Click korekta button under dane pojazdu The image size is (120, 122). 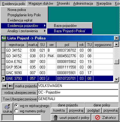[x=59, y=110]
